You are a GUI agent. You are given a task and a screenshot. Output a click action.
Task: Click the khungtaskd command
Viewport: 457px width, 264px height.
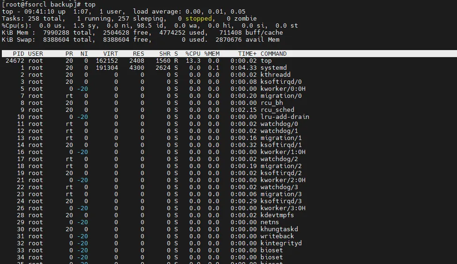pyautogui.click(x=279, y=229)
